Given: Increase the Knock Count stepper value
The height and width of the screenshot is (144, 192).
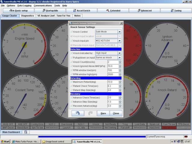Looking at the screenshot, I should [120, 61].
